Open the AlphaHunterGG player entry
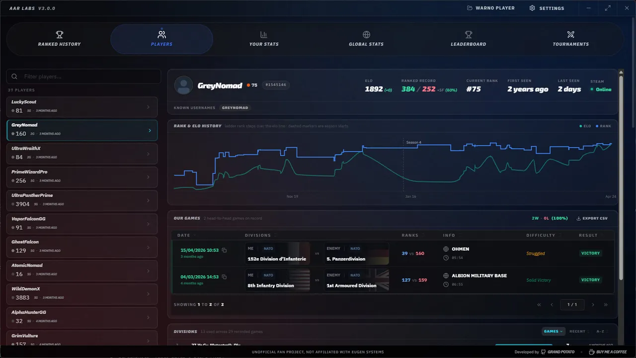The height and width of the screenshot is (358, 636). 82,317
